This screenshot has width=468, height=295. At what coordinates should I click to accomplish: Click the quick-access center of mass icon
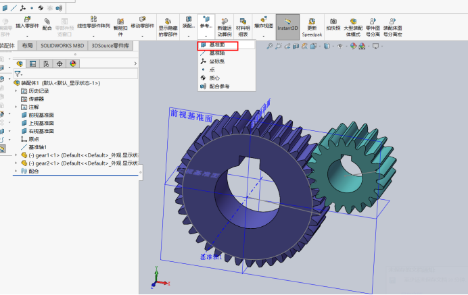coord(41,8)
